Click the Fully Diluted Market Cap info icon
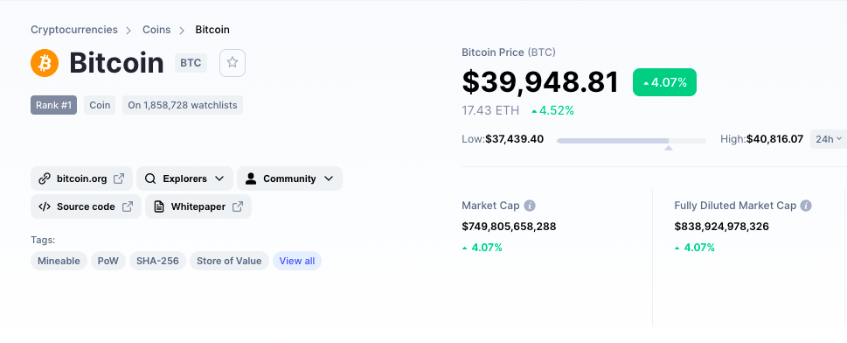 (x=806, y=206)
